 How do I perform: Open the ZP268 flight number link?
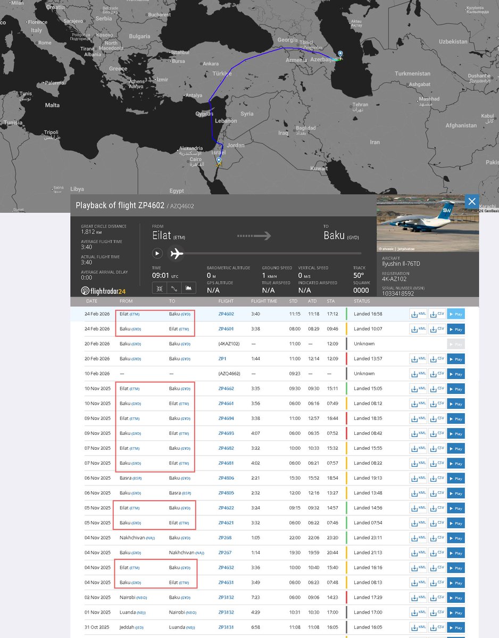[x=225, y=538]
